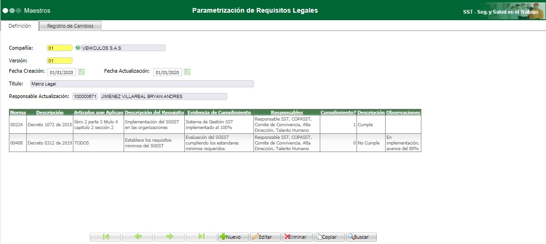This screenshot has height=244, width=546.
Task: Click the Copiar button
Action: [329, 236]
